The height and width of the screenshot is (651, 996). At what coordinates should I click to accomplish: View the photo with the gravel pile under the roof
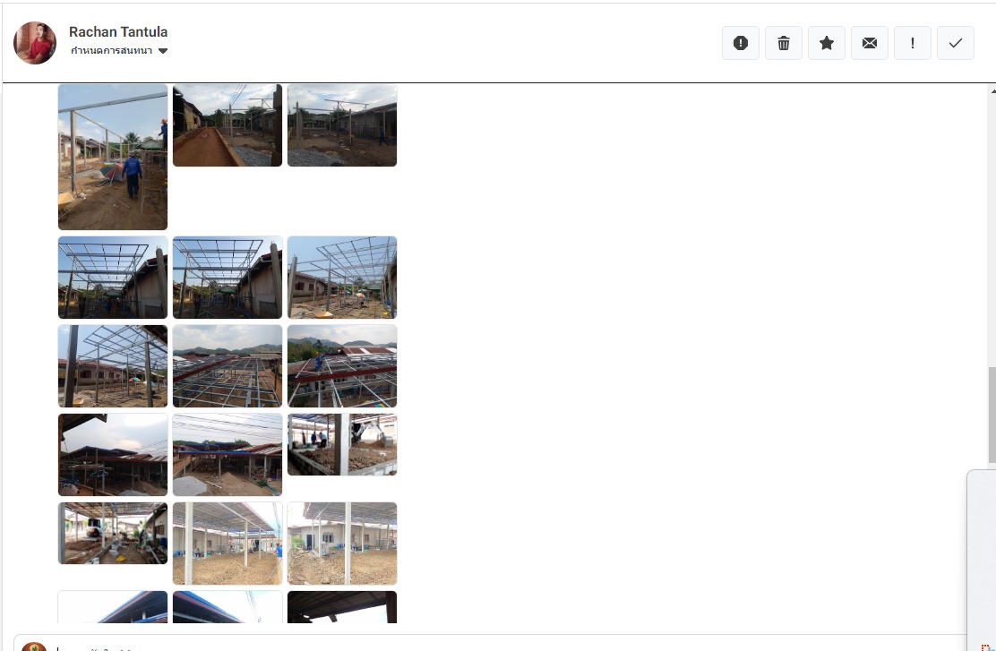228,455
